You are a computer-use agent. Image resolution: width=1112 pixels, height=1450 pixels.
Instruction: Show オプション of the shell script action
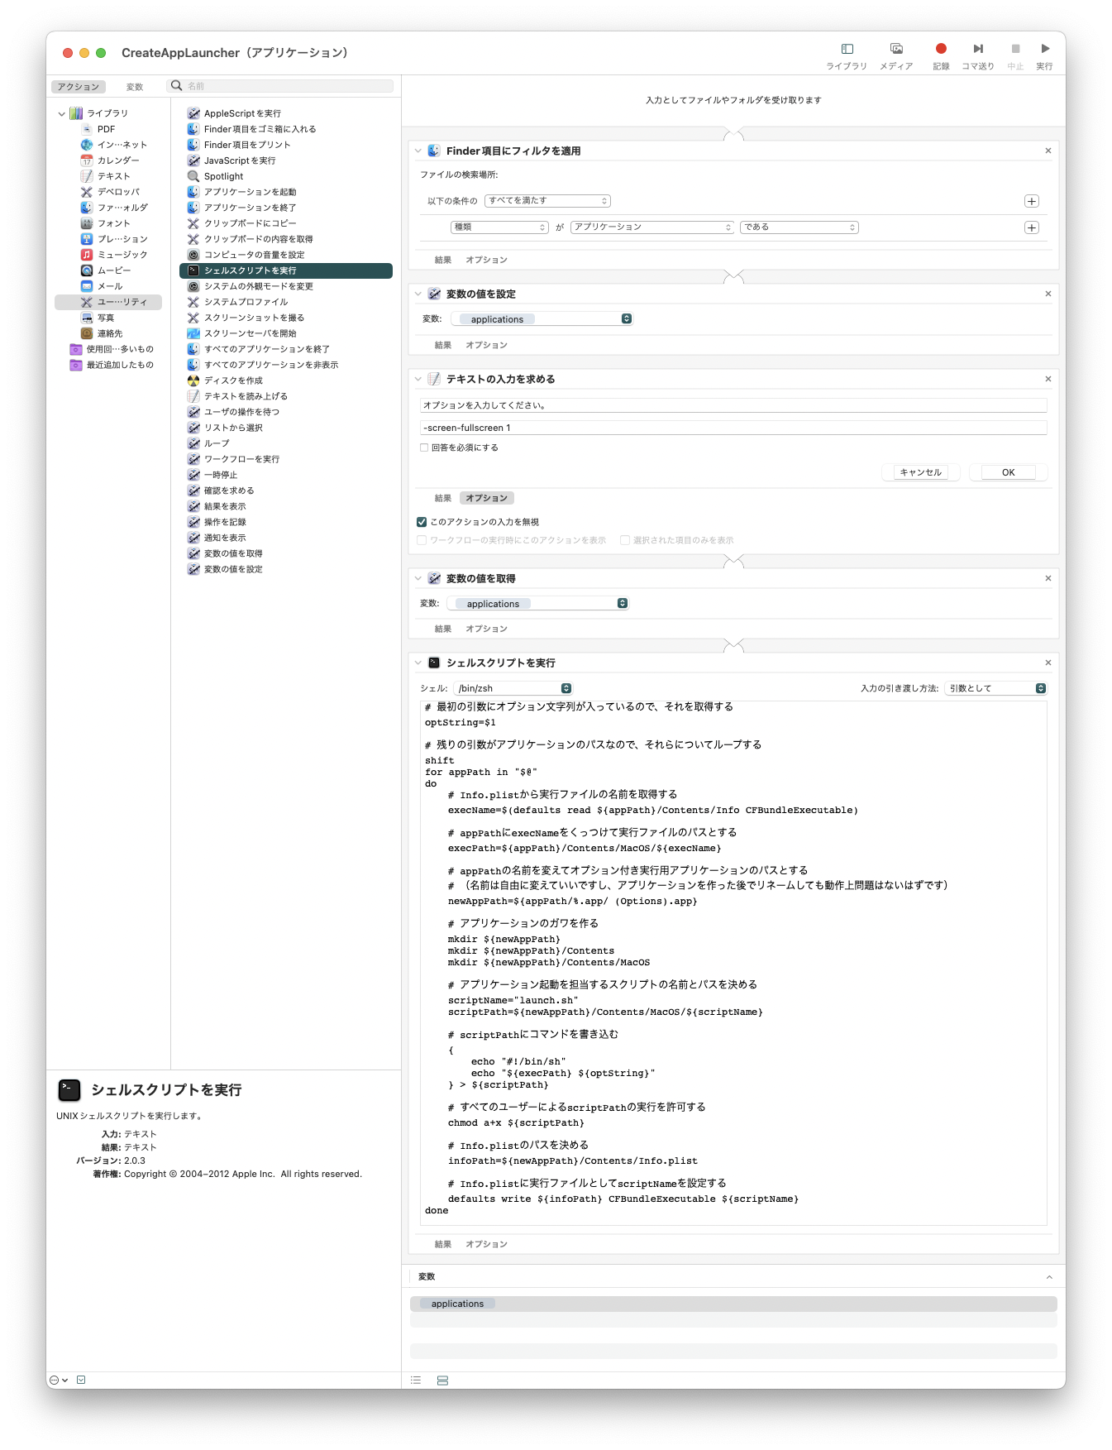tap(486, 1244)
